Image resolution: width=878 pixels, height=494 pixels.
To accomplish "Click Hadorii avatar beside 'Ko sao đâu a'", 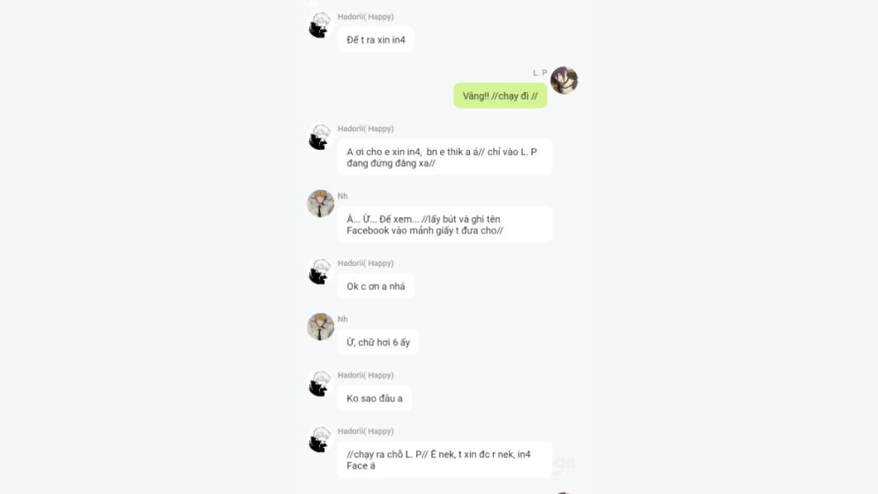I will click(320, 383).
